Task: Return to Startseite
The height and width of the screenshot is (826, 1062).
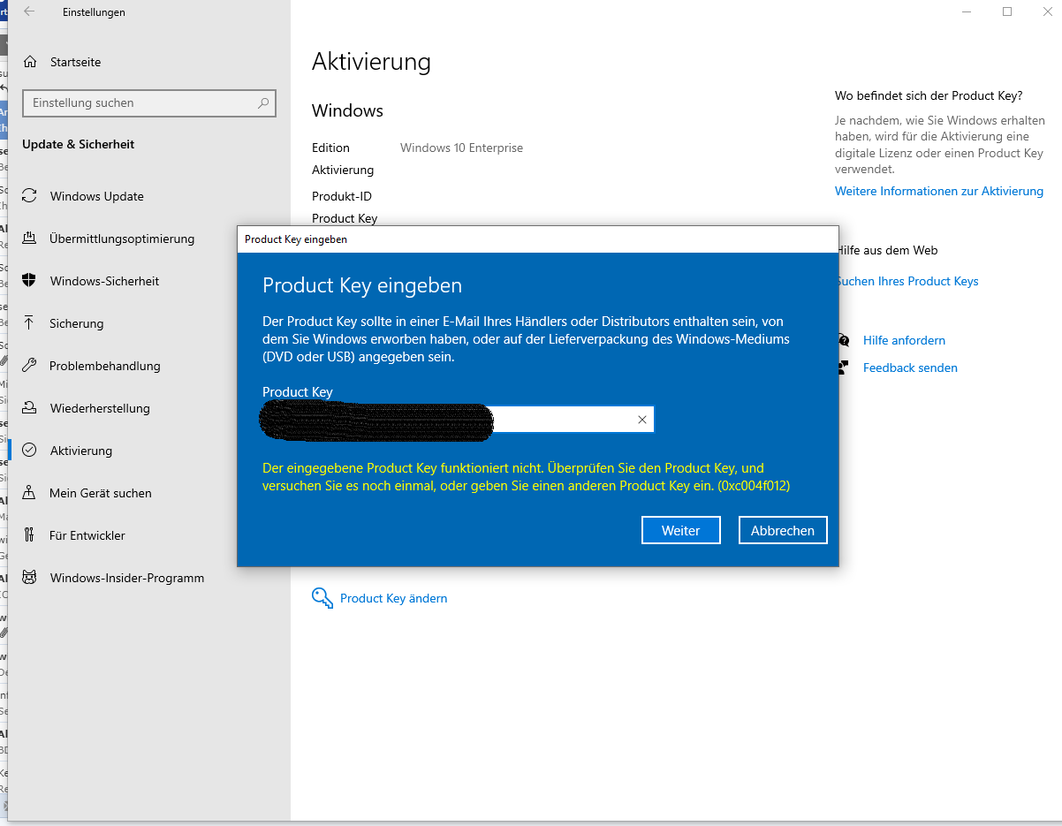Action: click(x=76, y=62)
